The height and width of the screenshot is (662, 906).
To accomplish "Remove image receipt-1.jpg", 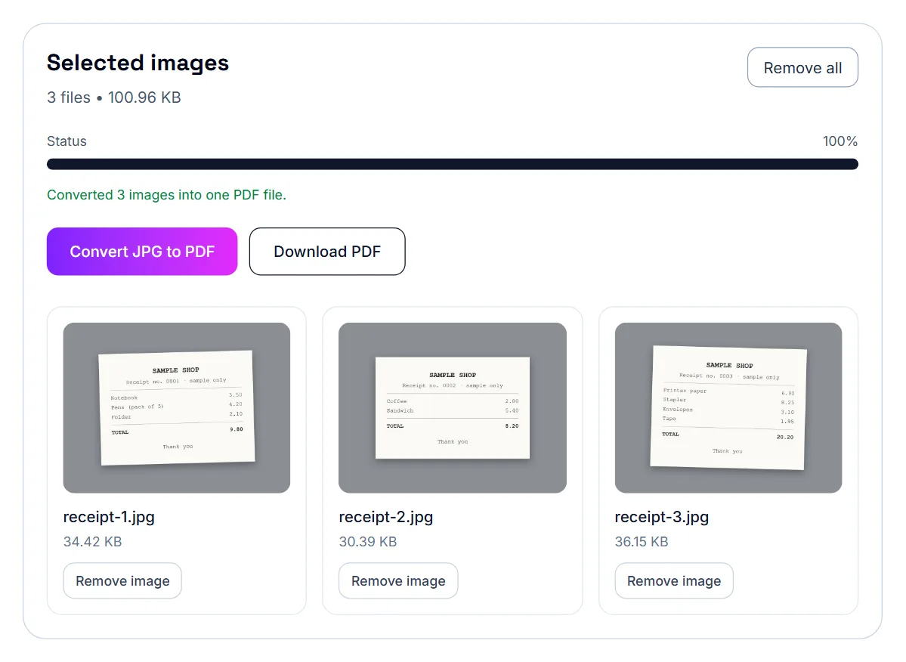I will [122, 580].
